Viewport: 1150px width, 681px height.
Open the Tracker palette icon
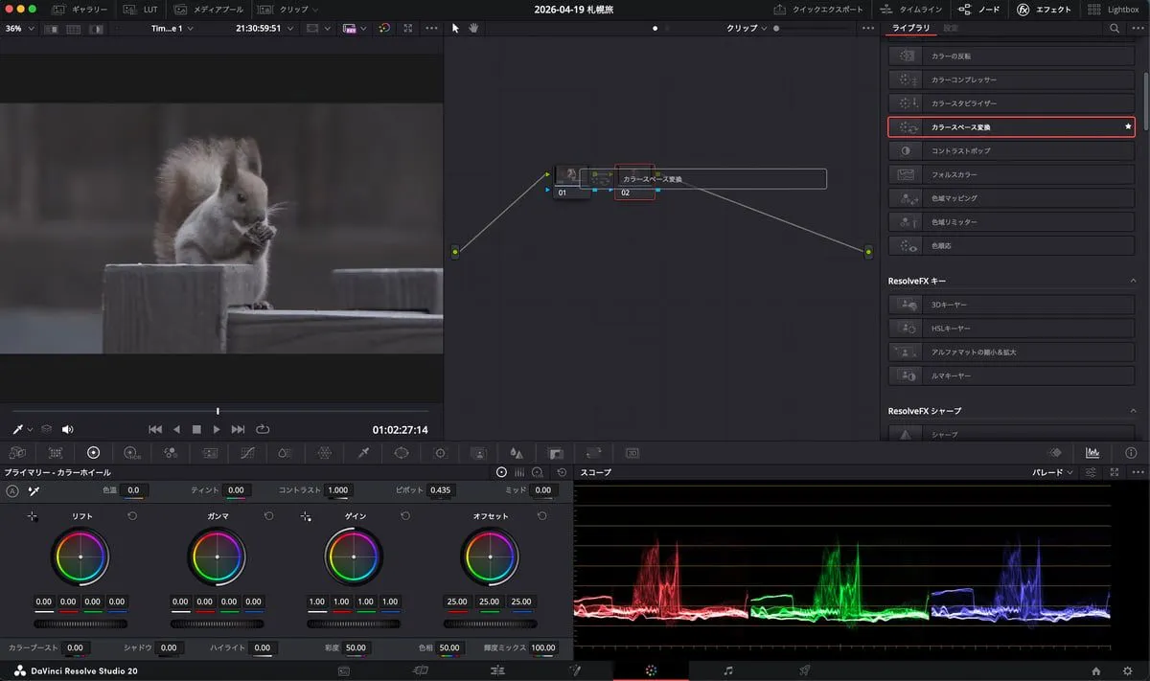(x=440, y=453)
